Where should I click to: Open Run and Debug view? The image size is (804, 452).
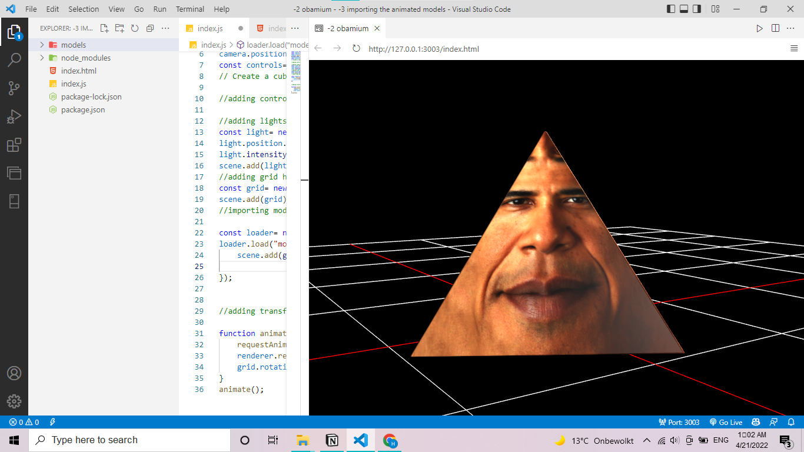pyautogui.click(x=14, y=117)
